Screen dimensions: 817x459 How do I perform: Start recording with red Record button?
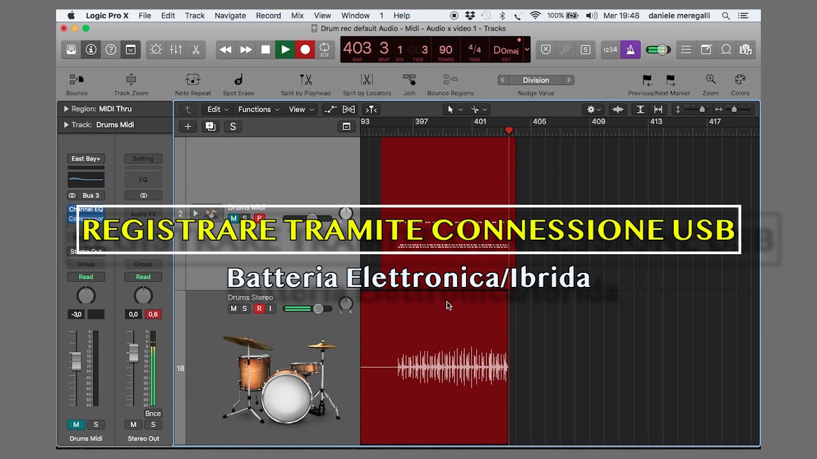pyautogui.click(x=305, y=49)
